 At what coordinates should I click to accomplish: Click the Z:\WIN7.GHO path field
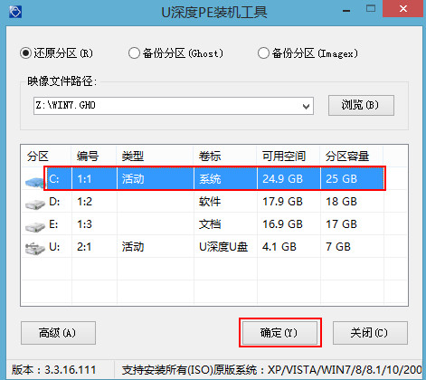(x=174, y=106)
